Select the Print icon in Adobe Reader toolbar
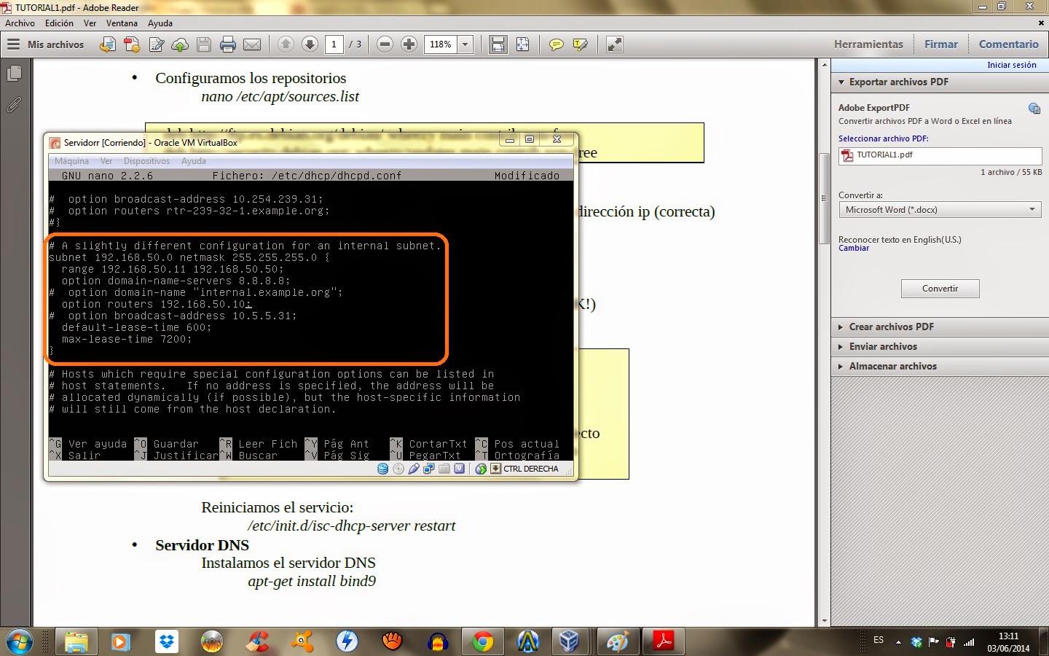1049x656 pixels. tap(229, 44)
